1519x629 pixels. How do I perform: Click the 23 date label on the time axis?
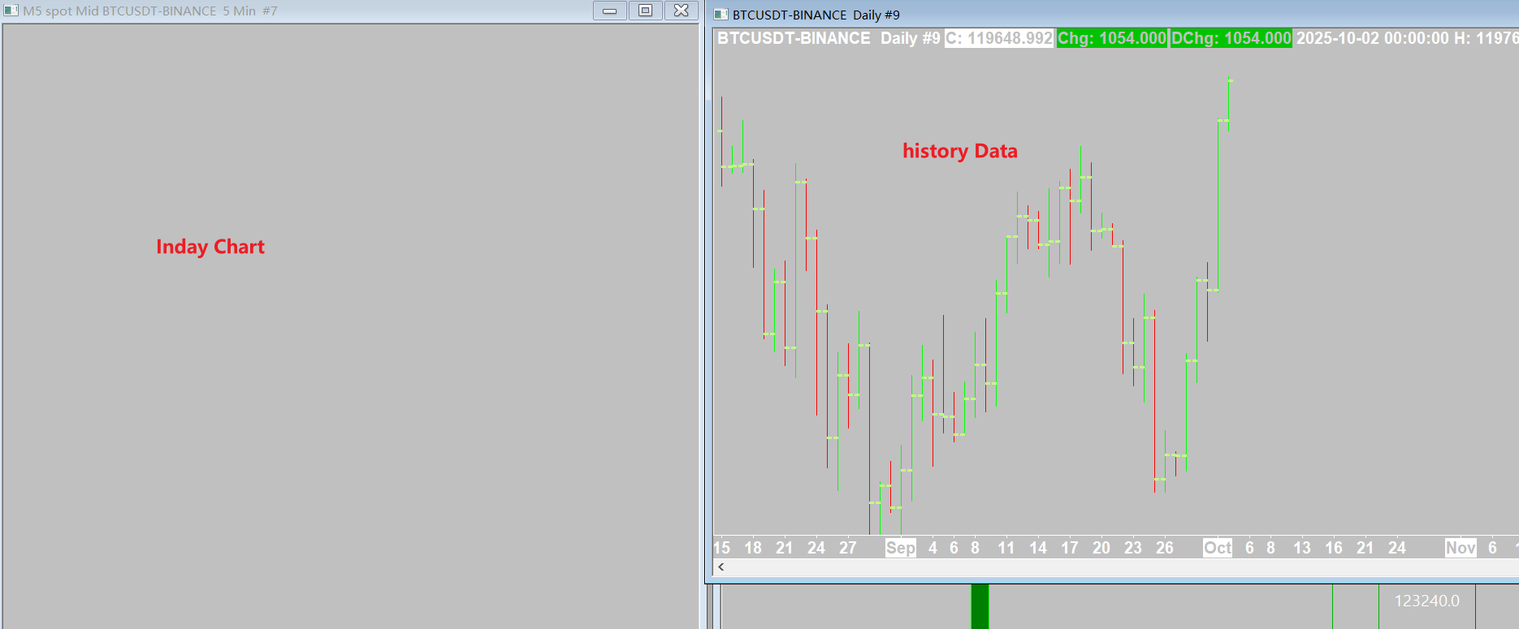pyautogui.click(x=1133, y=548)
